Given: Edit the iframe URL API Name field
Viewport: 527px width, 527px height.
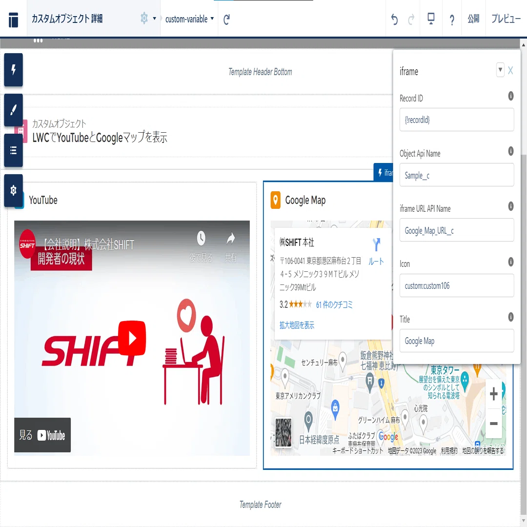Looking at the screenshot, I should coord(456,230).
